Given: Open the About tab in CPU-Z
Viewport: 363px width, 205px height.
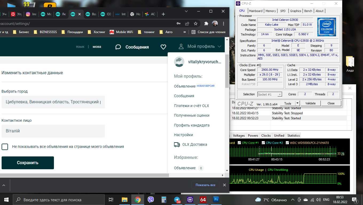Looking at the screenshot, I should click(319, 11).
